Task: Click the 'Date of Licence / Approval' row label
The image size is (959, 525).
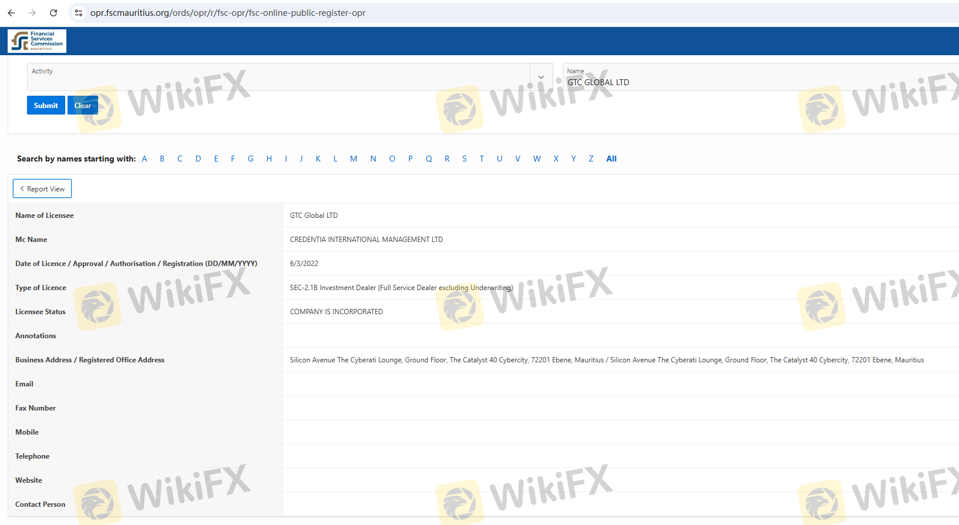Action: tap(136, 264)
